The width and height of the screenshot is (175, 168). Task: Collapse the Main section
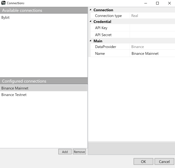tap(90, 41)
